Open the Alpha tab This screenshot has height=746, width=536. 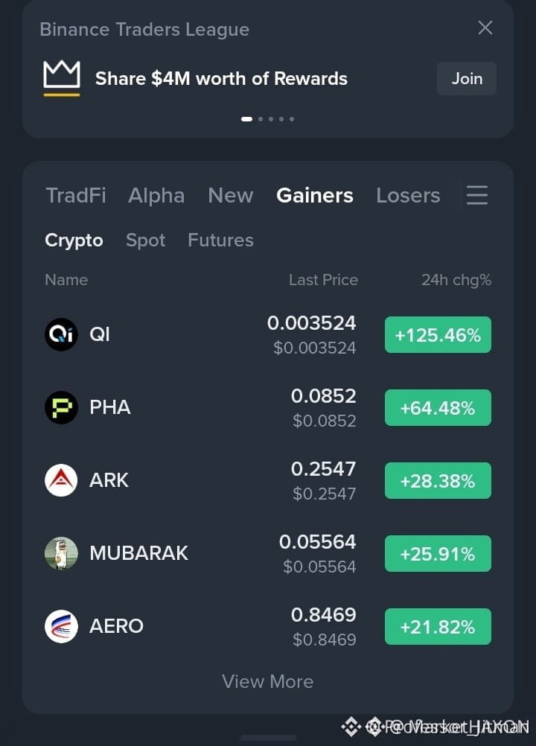(x=156, y=196)
